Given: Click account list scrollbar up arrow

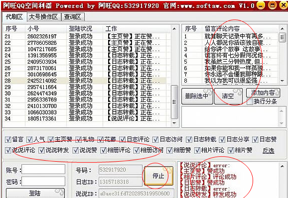Looking at the screenshot, I should 174,29.
